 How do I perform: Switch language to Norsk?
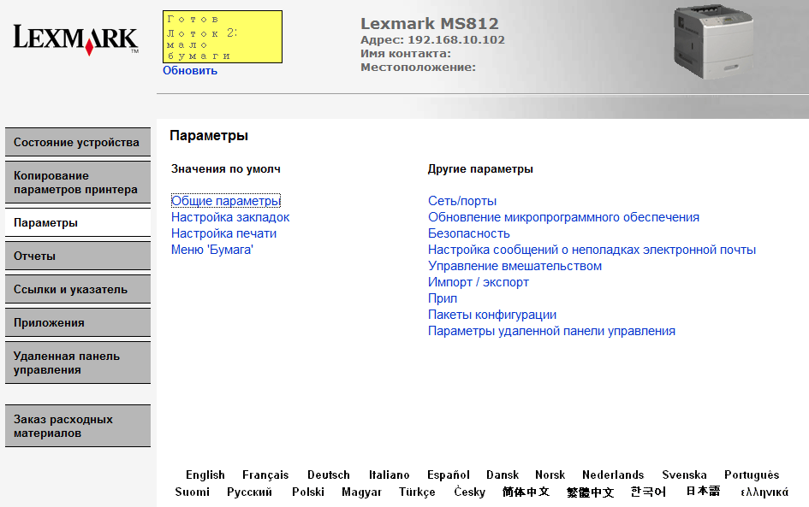click(x=550, y=475)
